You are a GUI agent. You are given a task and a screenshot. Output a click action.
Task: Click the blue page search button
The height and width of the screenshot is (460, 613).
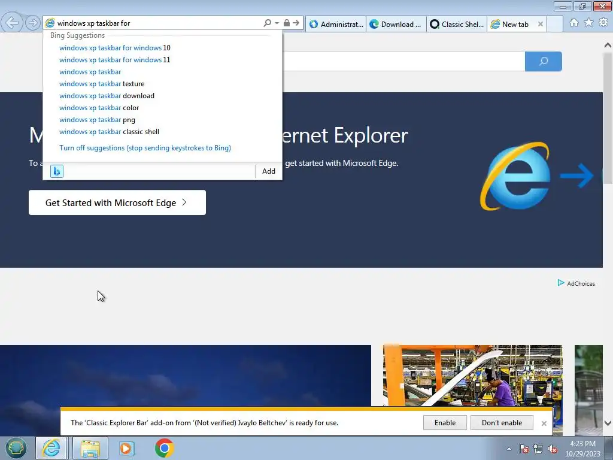pyautogui.click(x=544, y=62)
